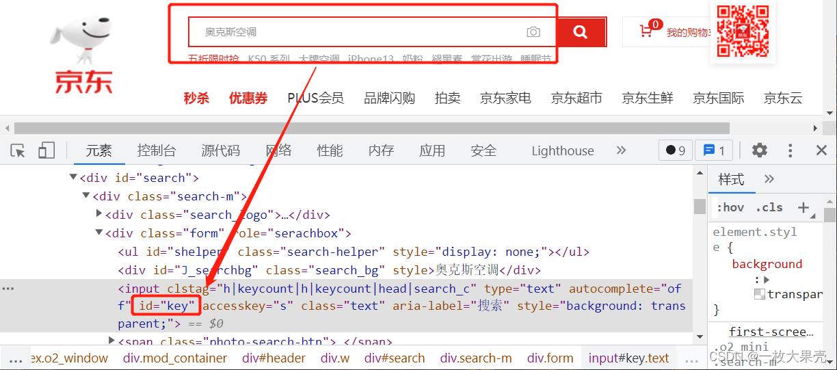Image resolution: width=837 pixels, height=370 pixels.
Task: Open the 京东国际 navigation link
Action: click(719, 98)
